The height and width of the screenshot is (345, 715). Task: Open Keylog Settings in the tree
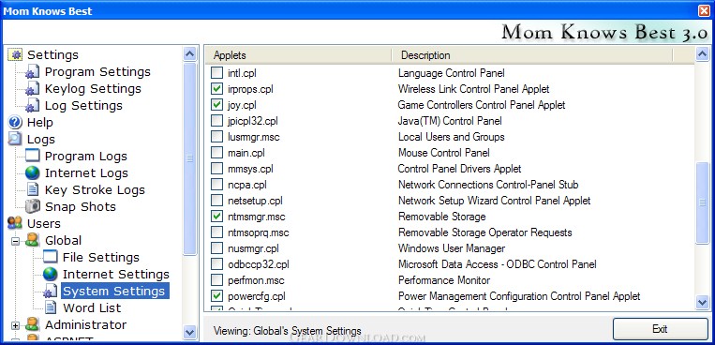(93, 89)
